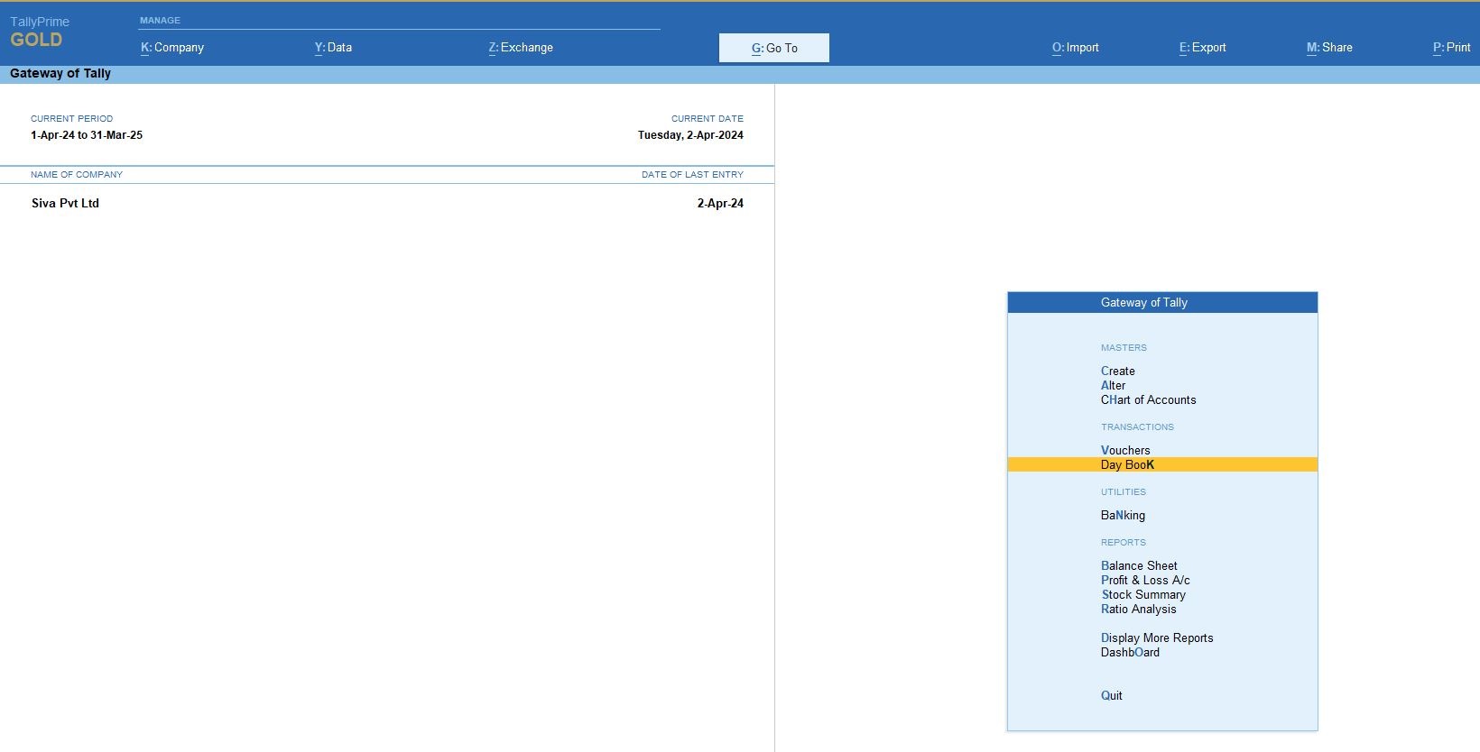
Task: Open Vouchers under Transactions
Action: tap(1125, 450)
